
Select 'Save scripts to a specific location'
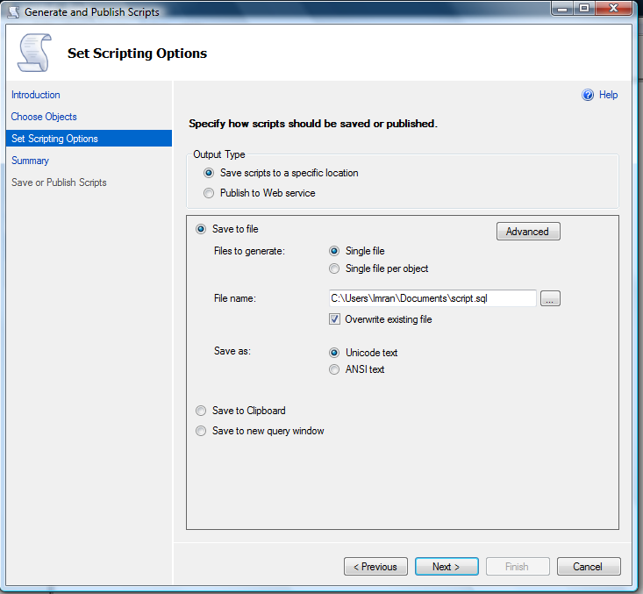(209, 173)
